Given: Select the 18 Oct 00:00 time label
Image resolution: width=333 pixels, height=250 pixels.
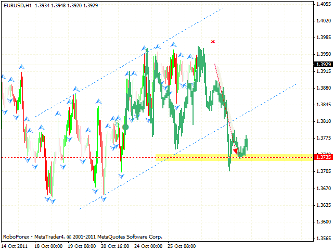Looking at the screenshot, I should click(x=48, y=245).
